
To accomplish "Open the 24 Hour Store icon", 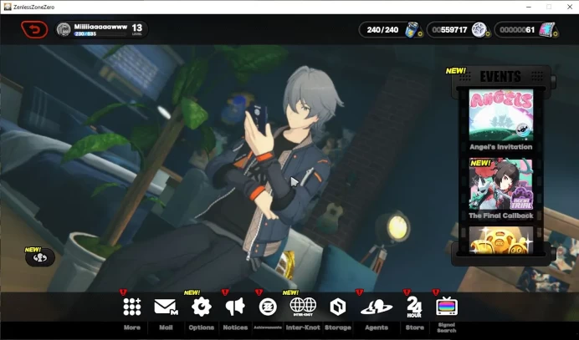I will pos(414,307).
